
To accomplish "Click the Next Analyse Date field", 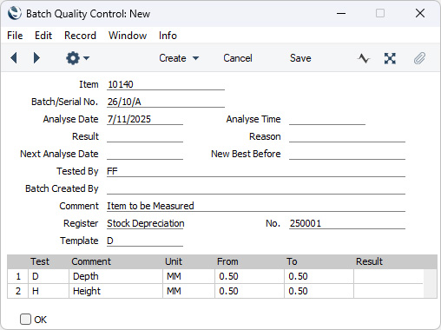I will (x=145, y=154).
